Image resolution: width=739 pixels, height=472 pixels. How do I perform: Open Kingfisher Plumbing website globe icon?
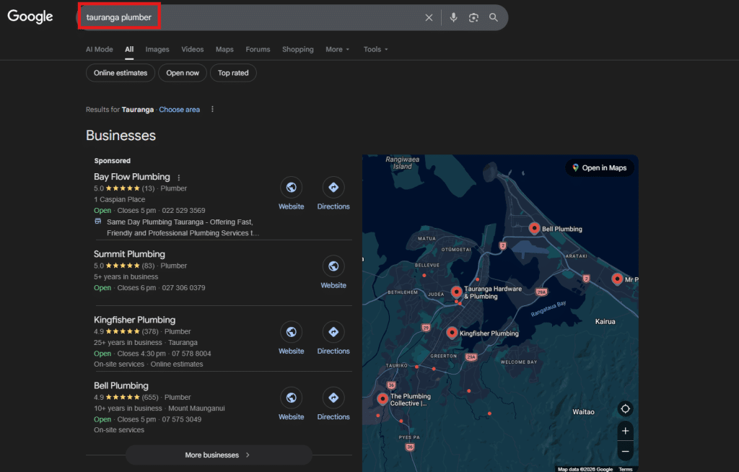click(x=292, y=332)
